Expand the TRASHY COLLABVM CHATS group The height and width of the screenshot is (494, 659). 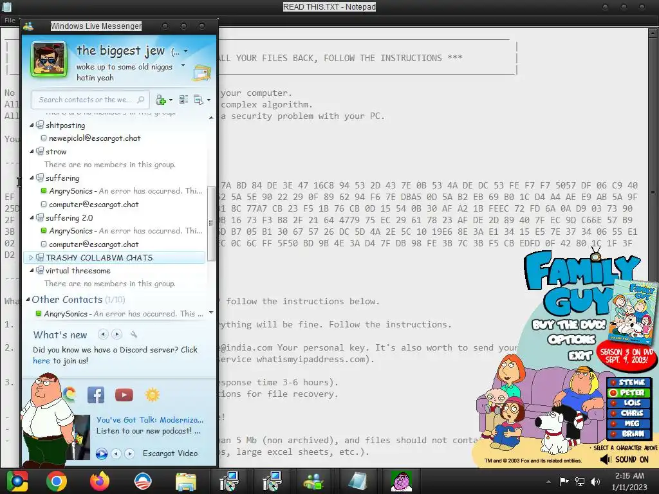point(31,257)
